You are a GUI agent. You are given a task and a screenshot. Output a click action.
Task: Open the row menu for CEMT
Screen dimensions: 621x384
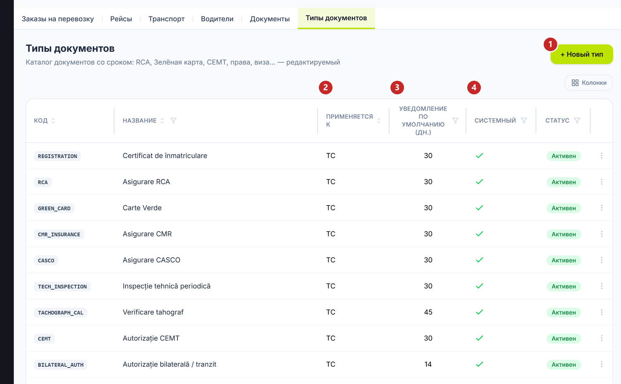click(x=602, y=338)
